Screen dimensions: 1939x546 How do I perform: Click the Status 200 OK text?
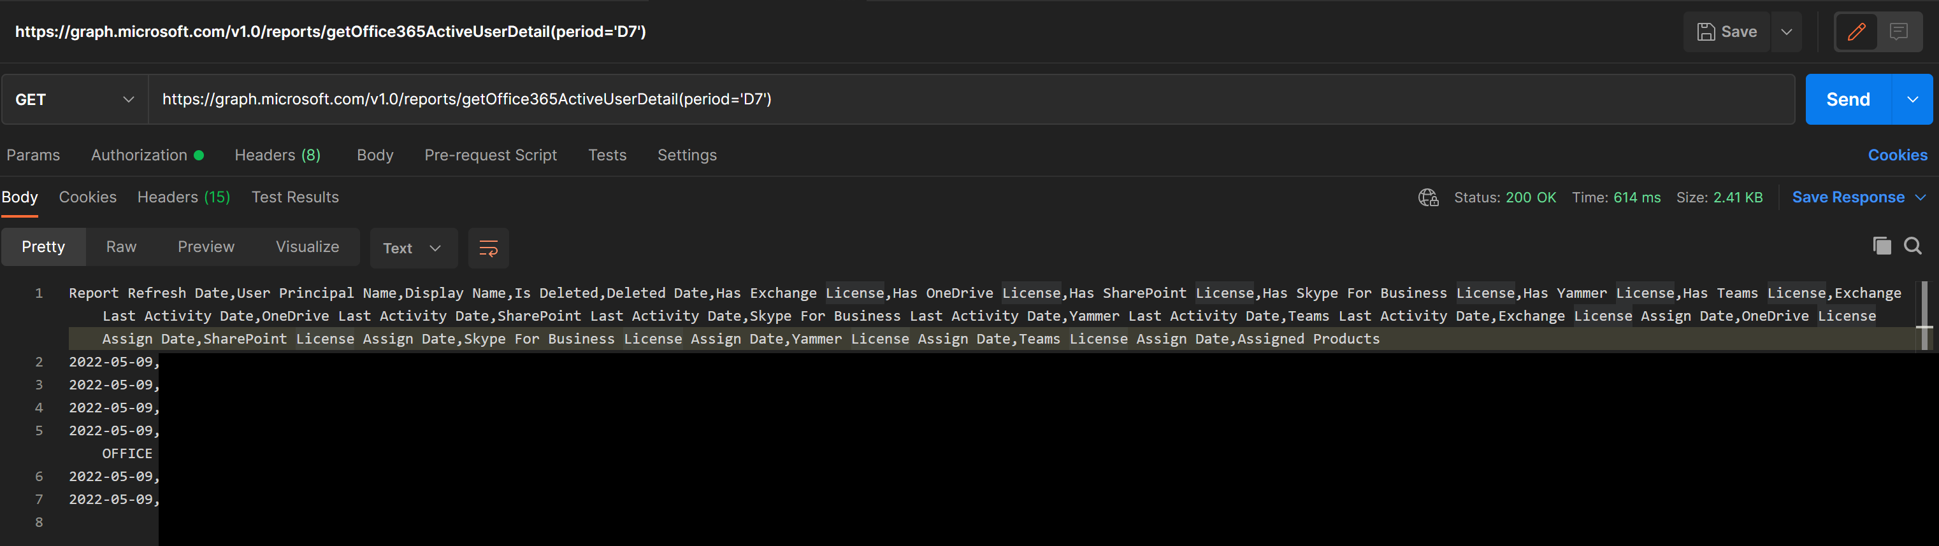[1506, 197]
